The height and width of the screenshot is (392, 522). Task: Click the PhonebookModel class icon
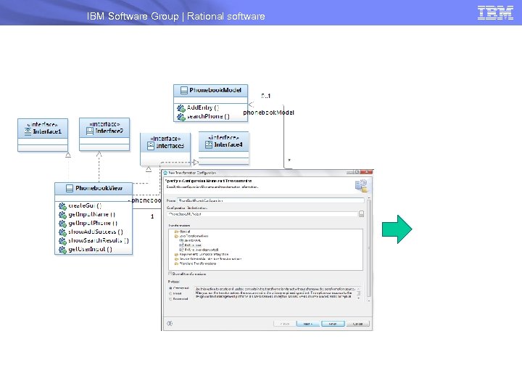(x=184, y=90)
